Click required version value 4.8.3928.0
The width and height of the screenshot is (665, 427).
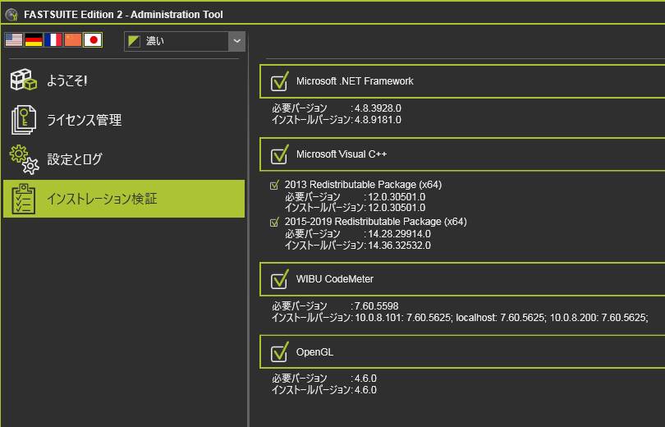[x=378, y=108]
